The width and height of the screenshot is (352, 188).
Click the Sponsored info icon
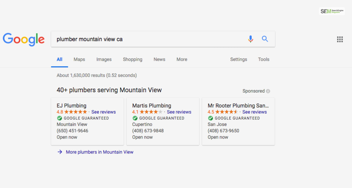tap(268, 91)
